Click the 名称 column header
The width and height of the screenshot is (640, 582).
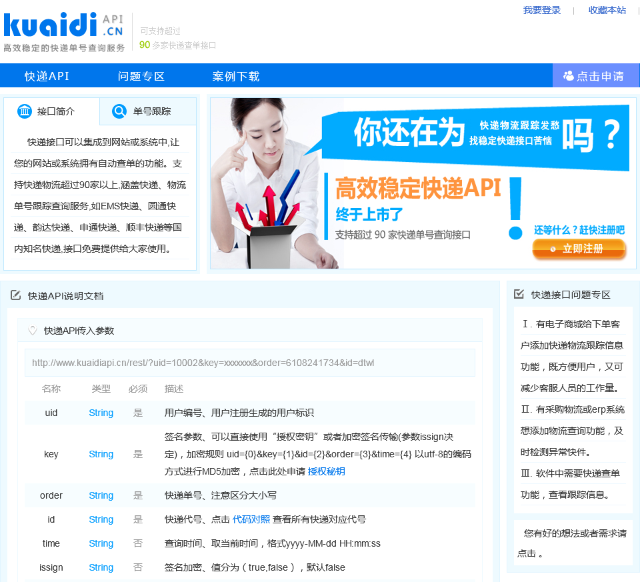click(x=51, y=389)
